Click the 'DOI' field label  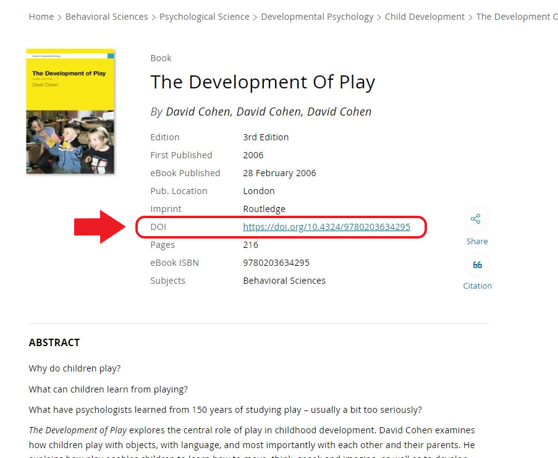click(x=158, y=227)
